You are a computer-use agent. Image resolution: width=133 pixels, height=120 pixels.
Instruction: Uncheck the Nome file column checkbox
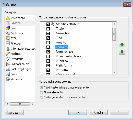point(48,33)
